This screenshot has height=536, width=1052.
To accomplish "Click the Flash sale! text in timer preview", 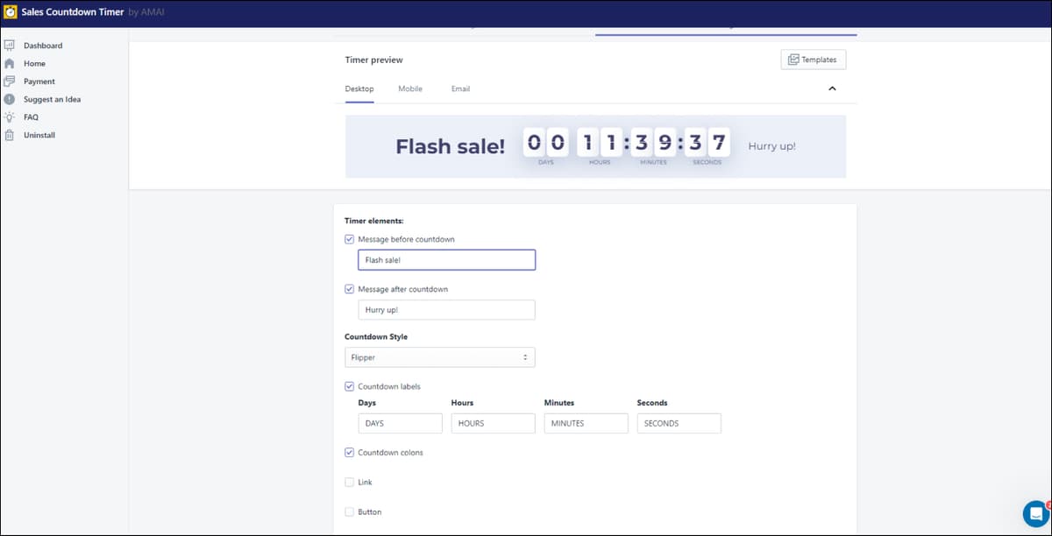I will (451, 146).
